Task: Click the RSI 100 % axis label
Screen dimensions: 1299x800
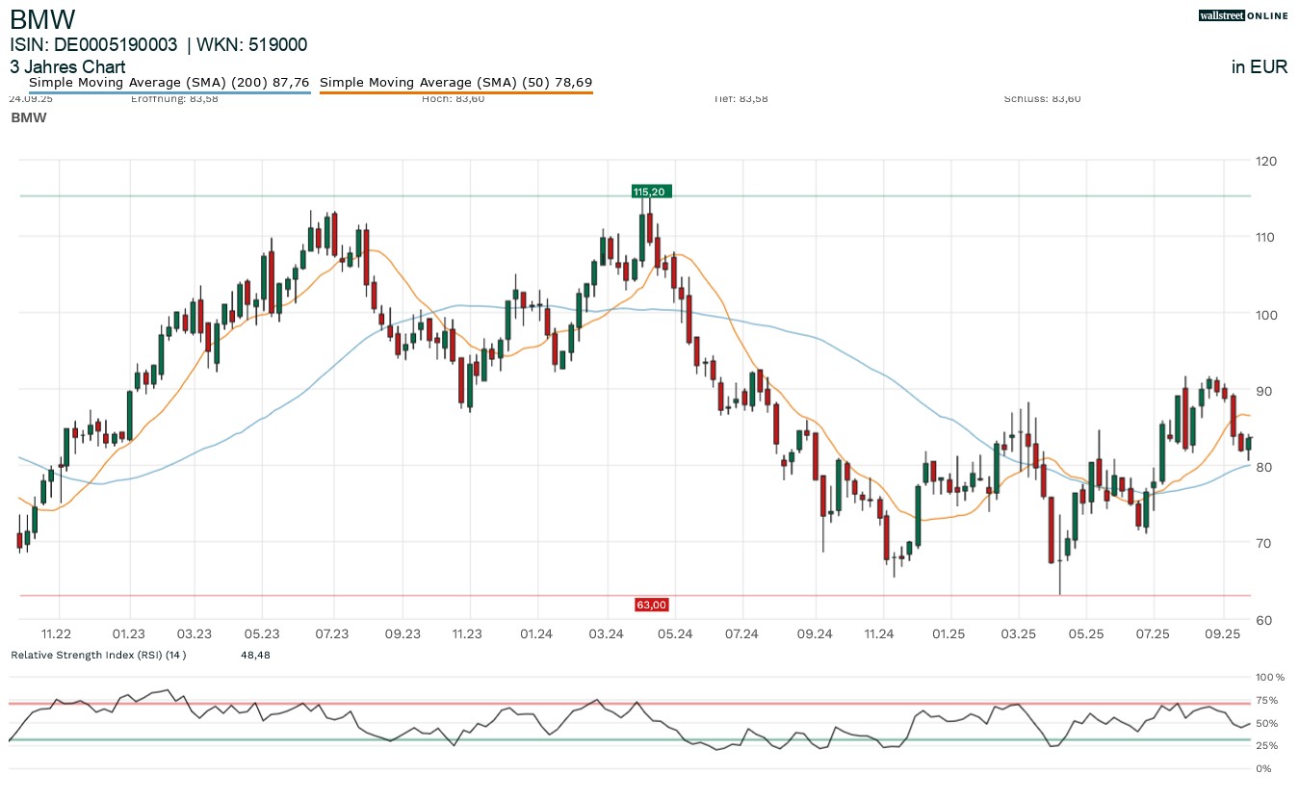Action: point(1270,677)
